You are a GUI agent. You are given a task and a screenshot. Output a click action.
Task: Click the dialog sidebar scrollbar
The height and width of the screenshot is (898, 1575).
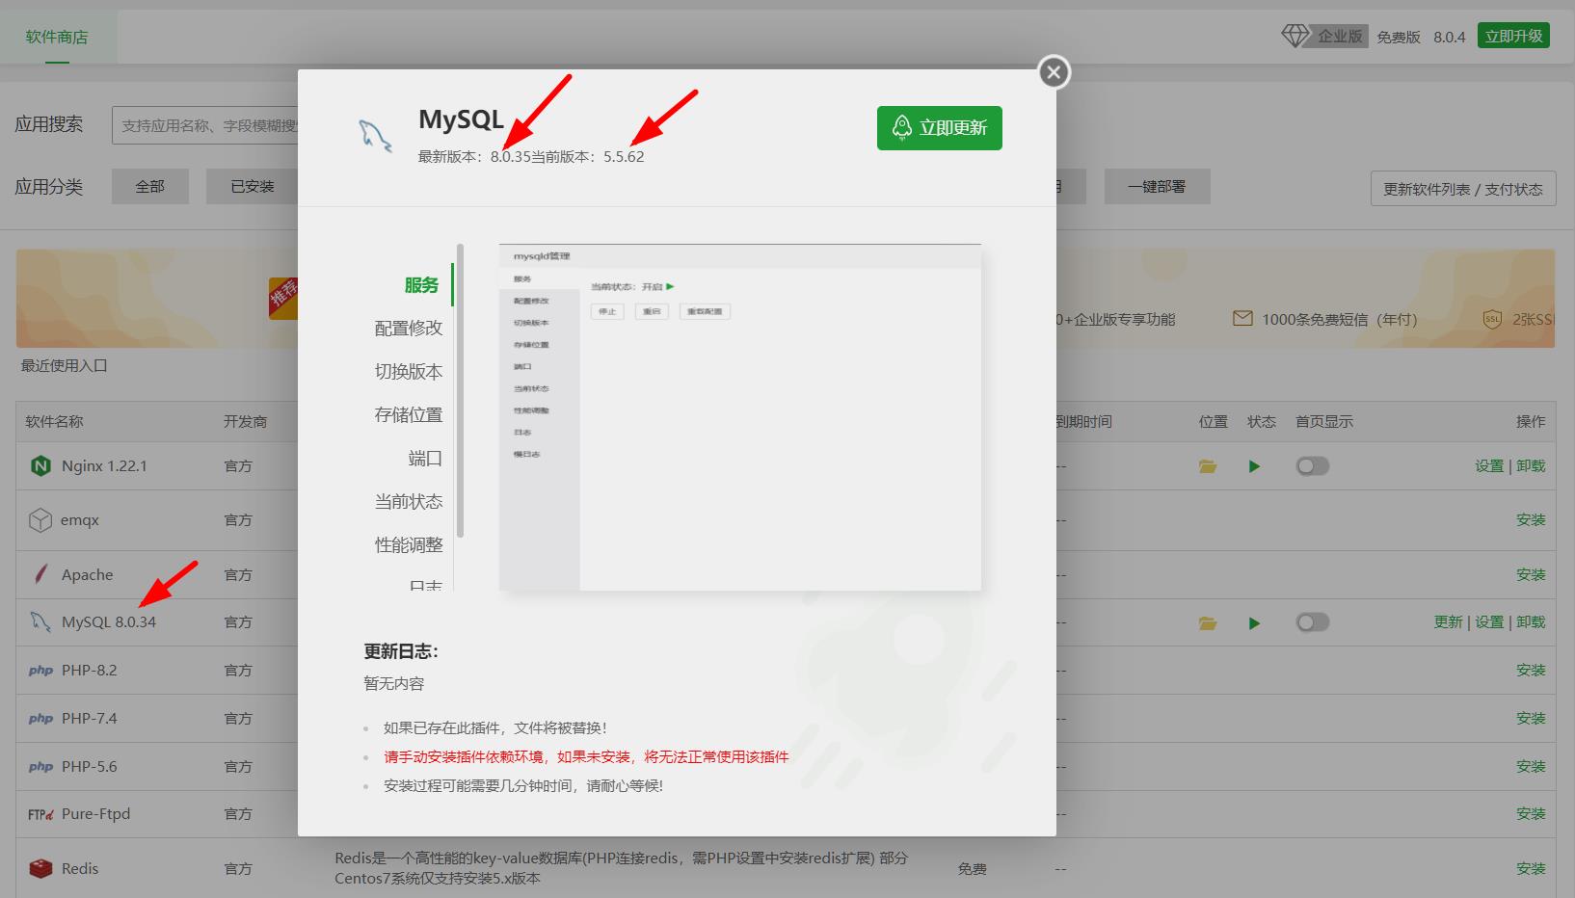click(460, 390)
